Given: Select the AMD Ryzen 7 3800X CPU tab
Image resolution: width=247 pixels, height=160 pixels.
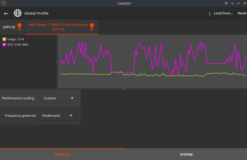Looking at the screenshot, I should (x=58, y=27).
